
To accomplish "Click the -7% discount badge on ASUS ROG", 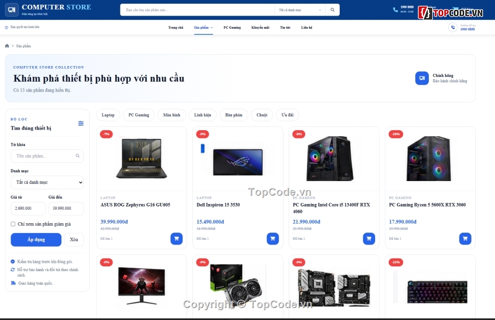I will [106, 134].
